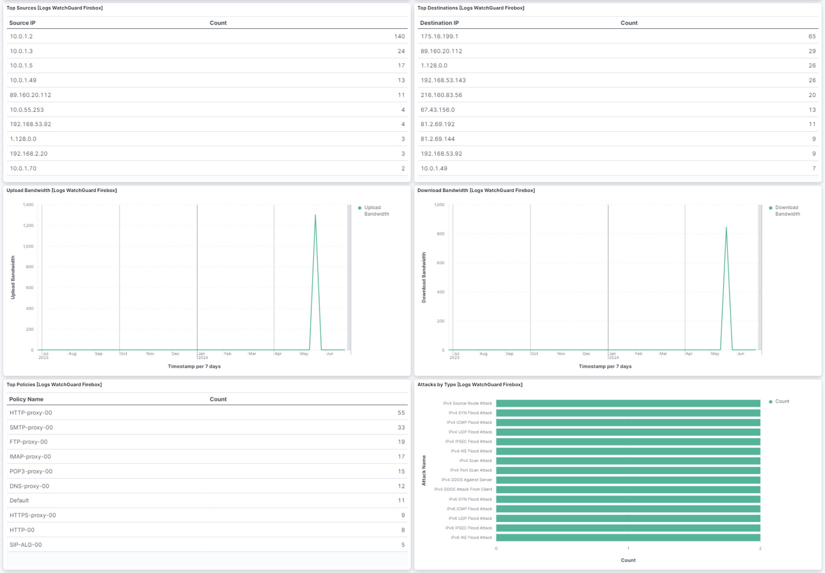Click the IPv4 SYN Flood Attack bar

(628, 413)
